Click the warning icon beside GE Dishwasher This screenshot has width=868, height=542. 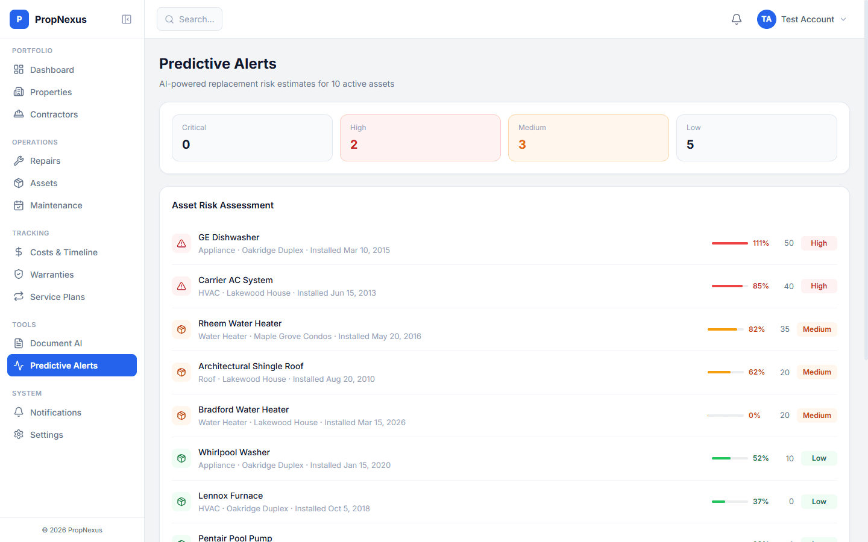181,243
